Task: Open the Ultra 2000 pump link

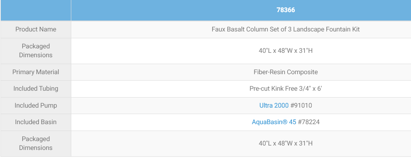Action: 274,106
